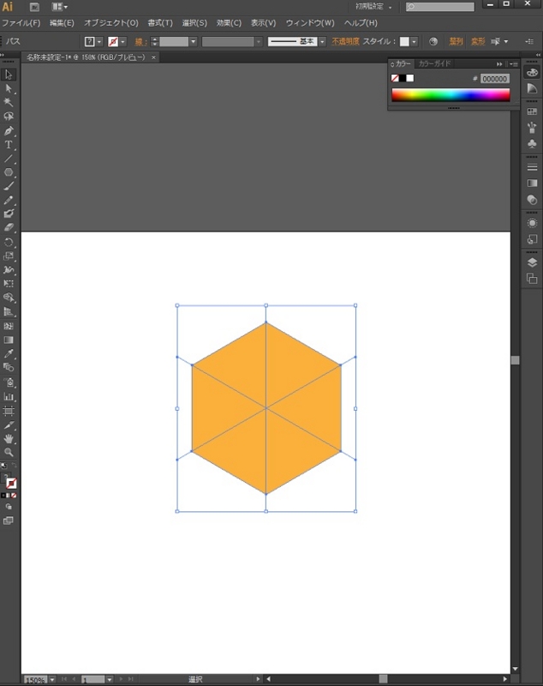Image resolution: width=543 pixels, height=686 pixels.
Task: Select the Lasso tool
Action: click(x=9, y=117)
